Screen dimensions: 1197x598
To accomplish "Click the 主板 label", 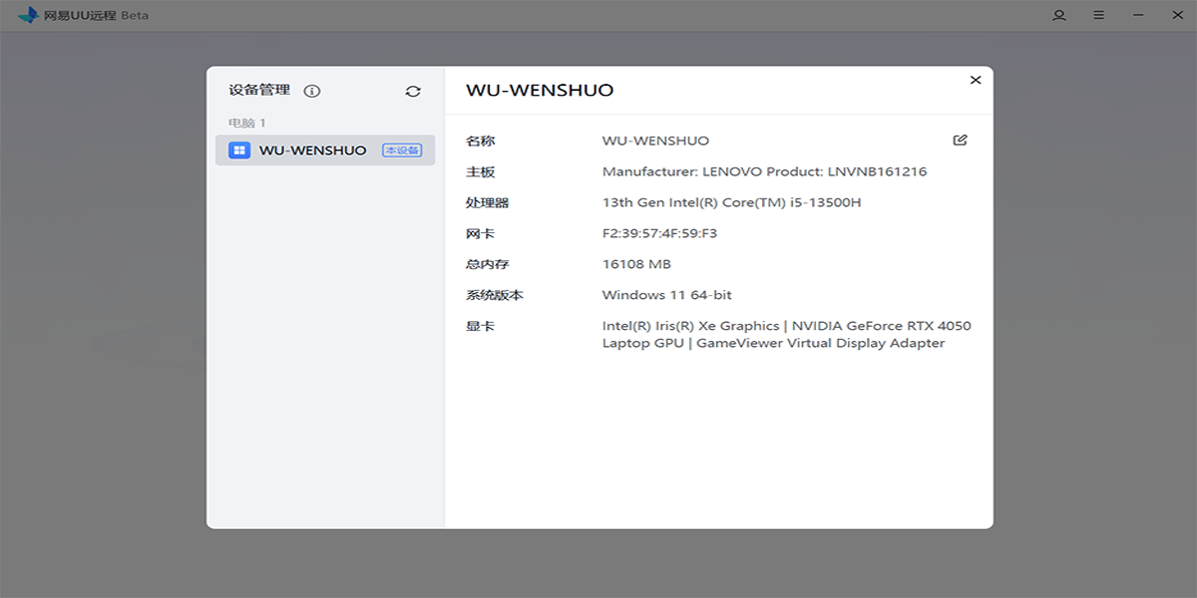I will (x=480, y=171).
